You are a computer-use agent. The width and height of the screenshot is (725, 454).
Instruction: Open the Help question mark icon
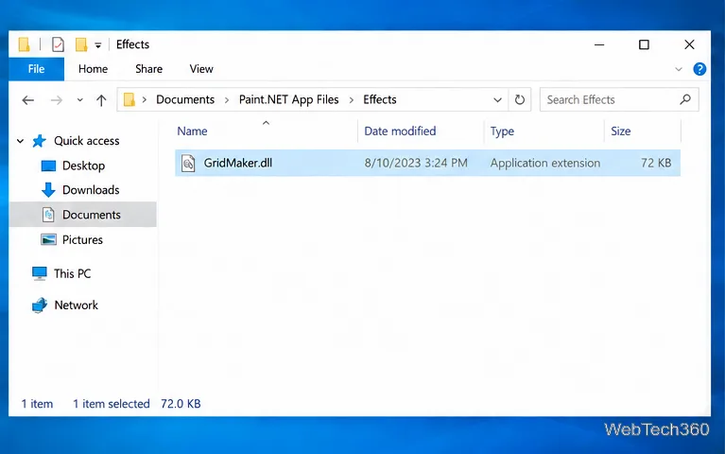[699, 69]
